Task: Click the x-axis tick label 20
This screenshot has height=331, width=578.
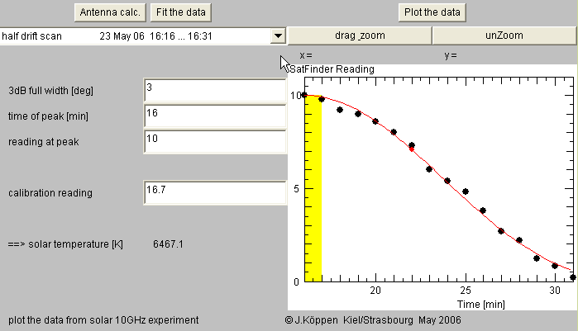Action: tap(375, 291)
